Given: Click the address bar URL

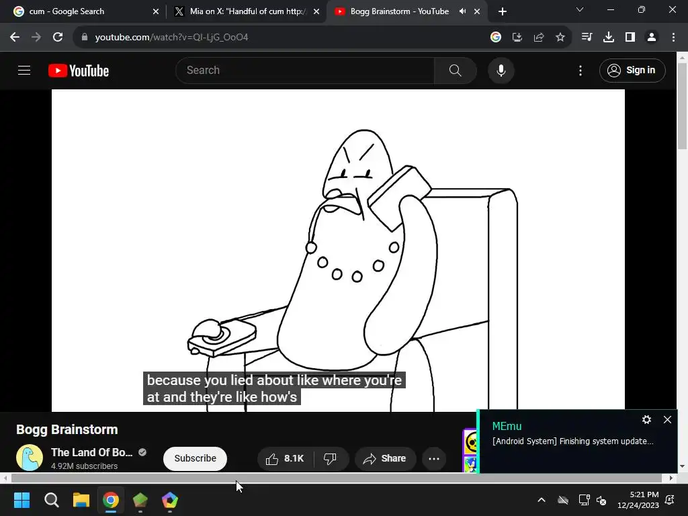Looking at the screenshot, I should pos(171,38).
